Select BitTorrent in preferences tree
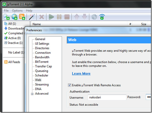The height and width of the screenshot is (113, 152). click(42, 62)
